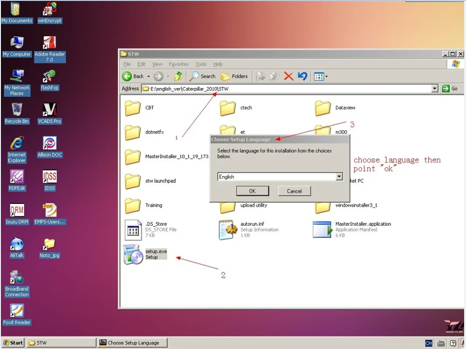The image size is (466, 349).
Task: Open Broadband Connection shortcut
Action: coord(17,284)
